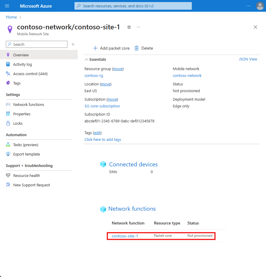Screen dimensions: 266x277
Task: Open the more actions ellipsis beside title
Action: (138, 27)
